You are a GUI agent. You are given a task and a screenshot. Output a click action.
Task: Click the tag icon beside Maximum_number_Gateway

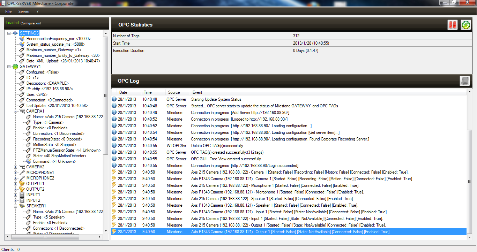(22, 50)
